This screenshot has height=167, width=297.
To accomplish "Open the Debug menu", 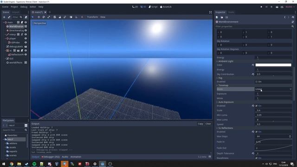I will (24, 7).
